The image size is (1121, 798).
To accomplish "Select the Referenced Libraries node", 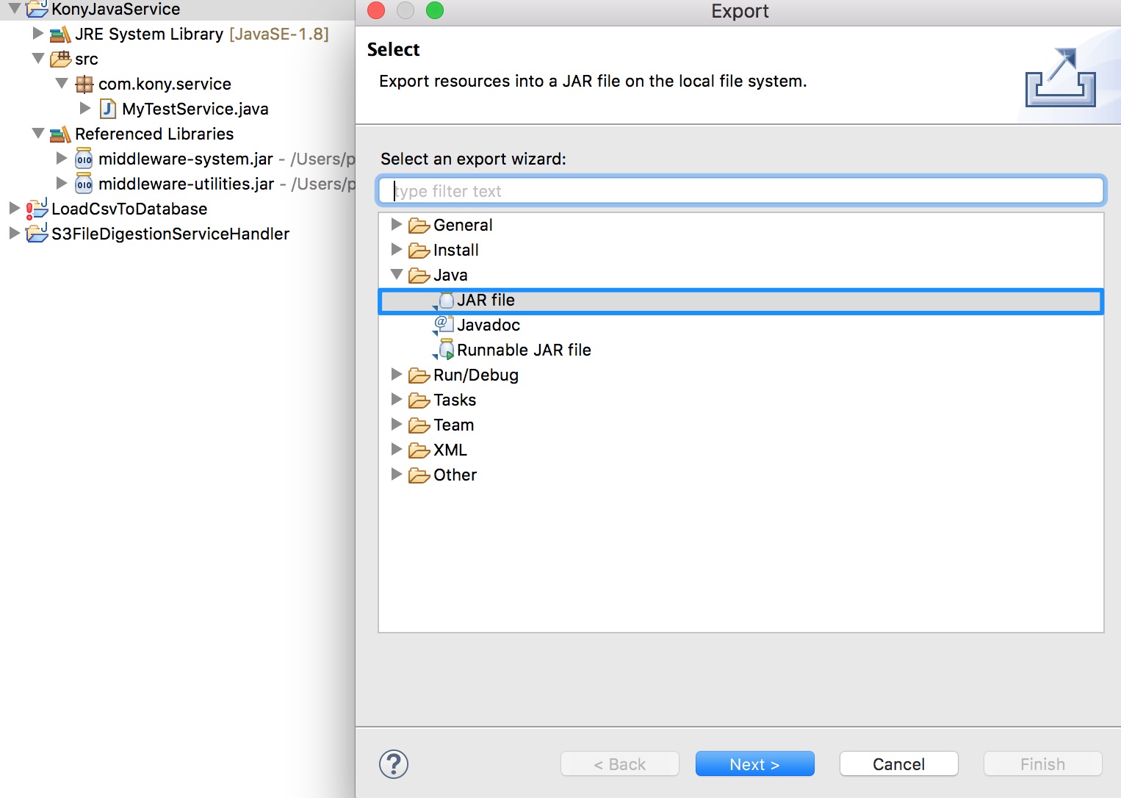I will [x=154, y=134].
